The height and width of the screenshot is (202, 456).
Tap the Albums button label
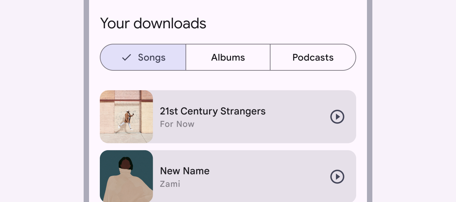pos(228,58)
